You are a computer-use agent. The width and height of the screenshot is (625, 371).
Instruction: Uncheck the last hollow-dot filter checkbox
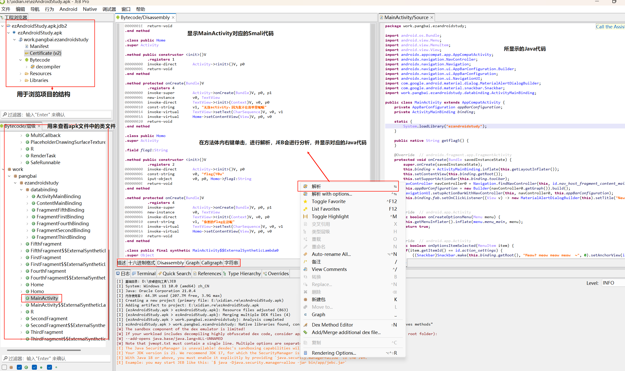49,367
